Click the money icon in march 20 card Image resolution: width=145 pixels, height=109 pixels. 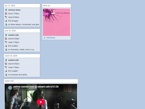6,71
